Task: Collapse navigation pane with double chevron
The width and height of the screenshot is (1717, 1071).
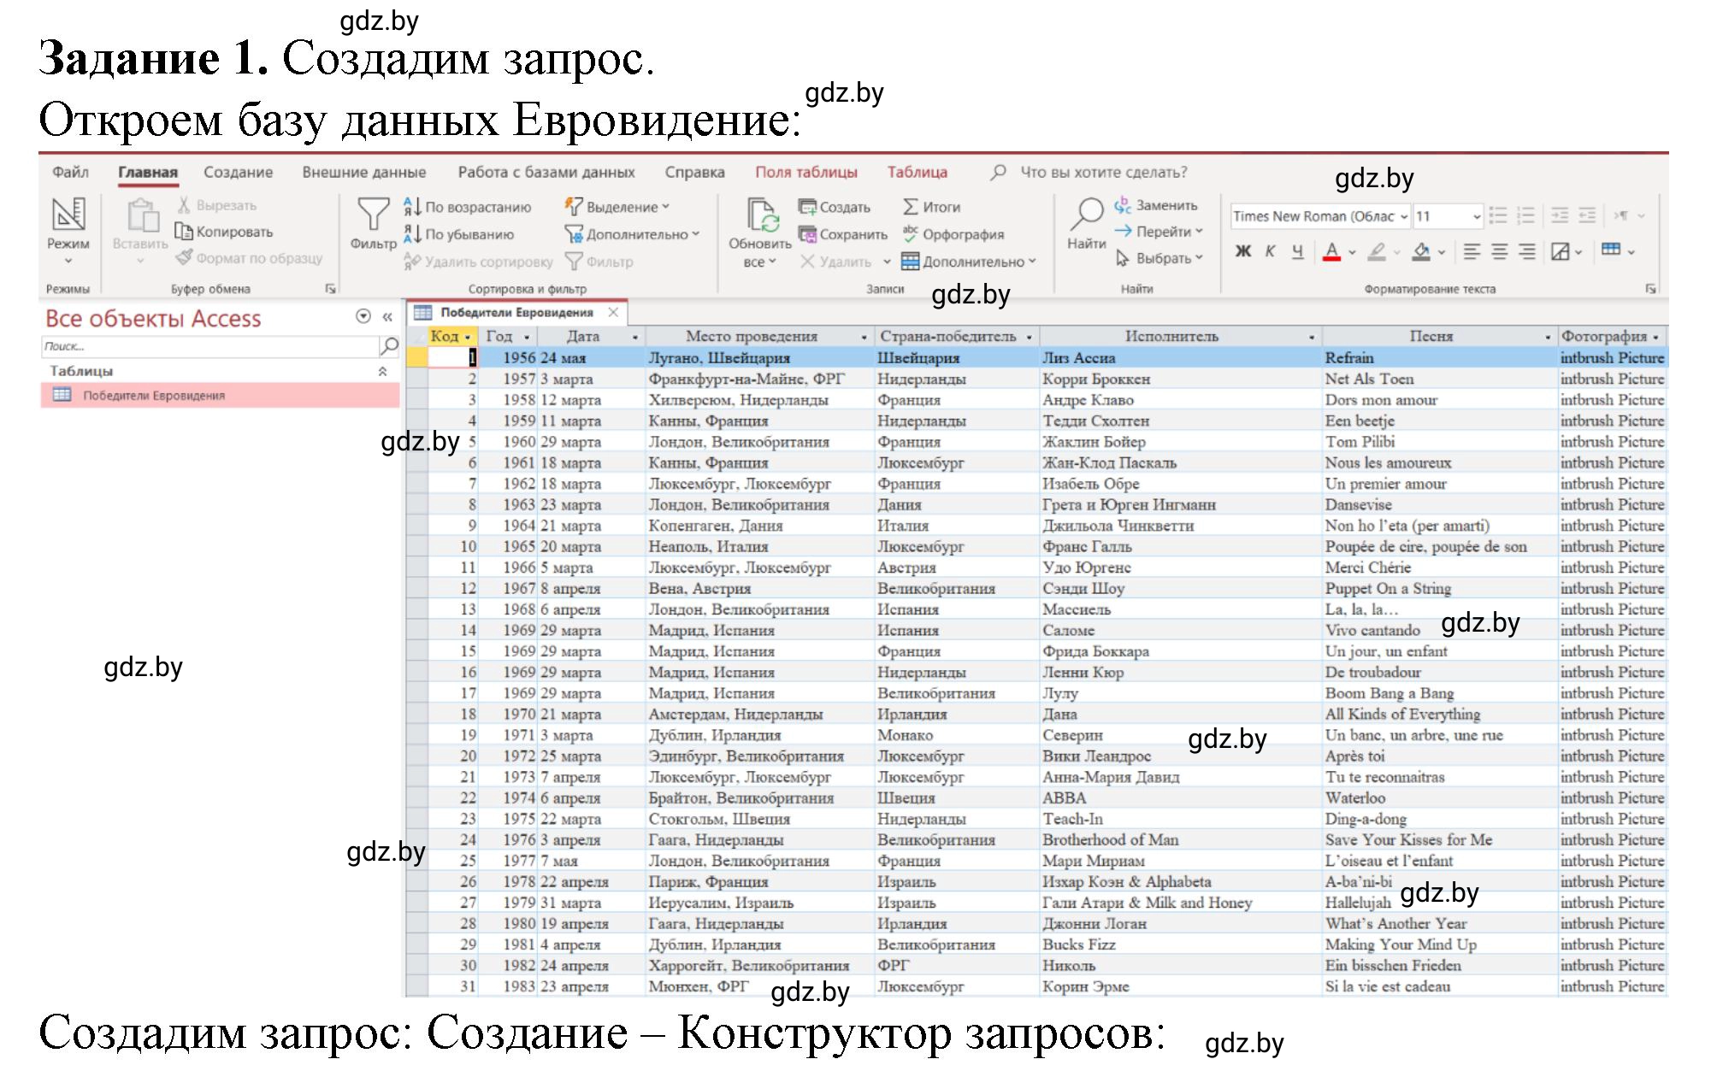Action: click(x=387, y=317)
